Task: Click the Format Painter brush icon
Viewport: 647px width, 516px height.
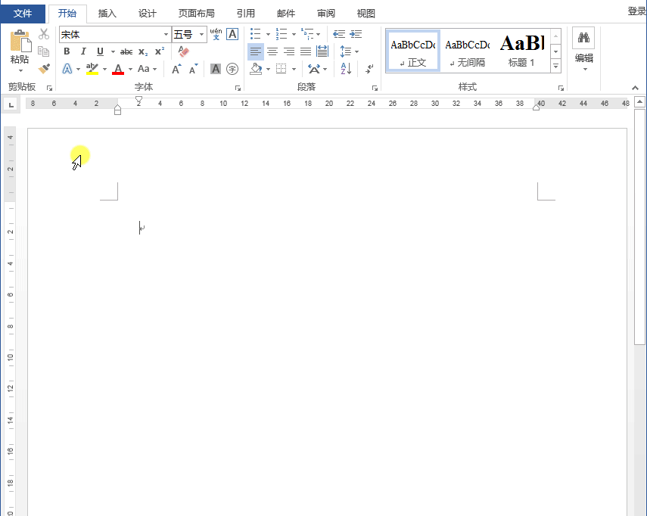Action: tap(44, 69)
